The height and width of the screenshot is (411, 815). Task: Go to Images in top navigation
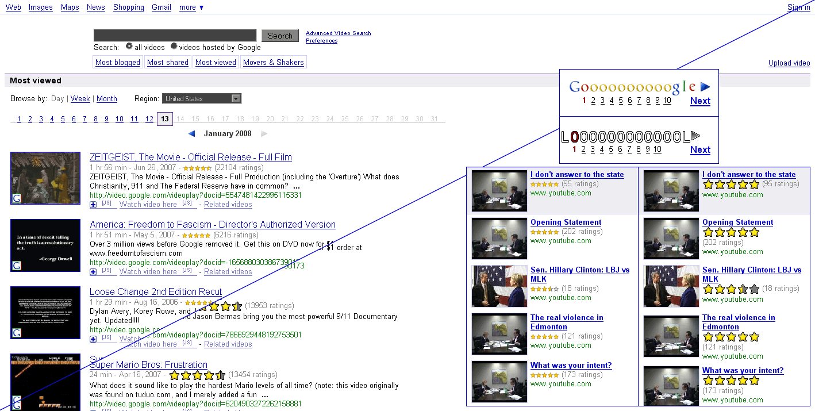point(41,7)
